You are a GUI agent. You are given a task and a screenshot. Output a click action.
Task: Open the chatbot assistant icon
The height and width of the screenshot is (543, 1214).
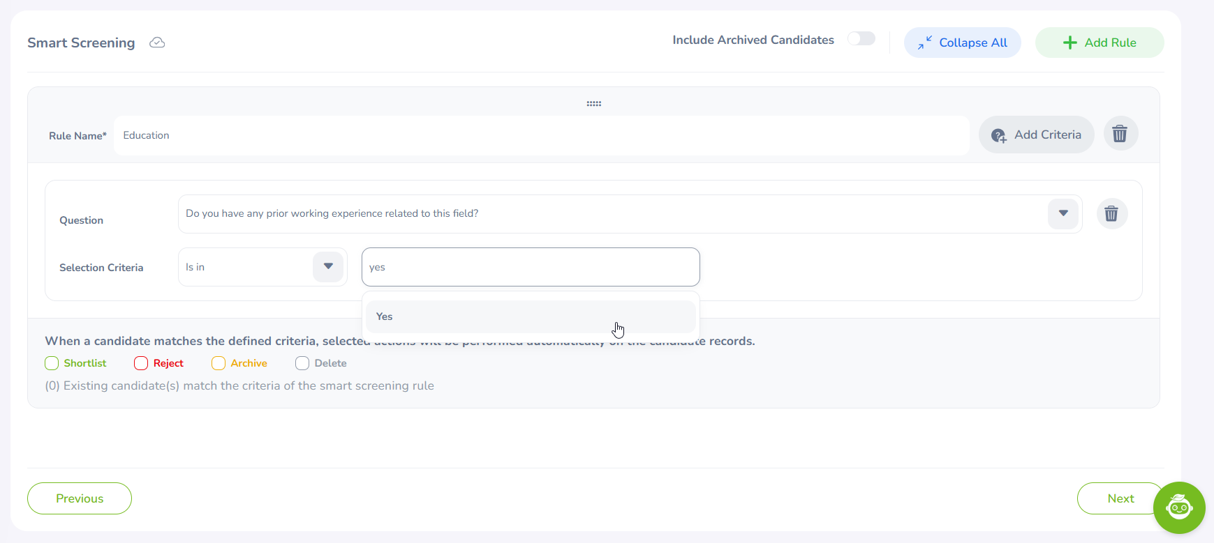(1178, 507)
